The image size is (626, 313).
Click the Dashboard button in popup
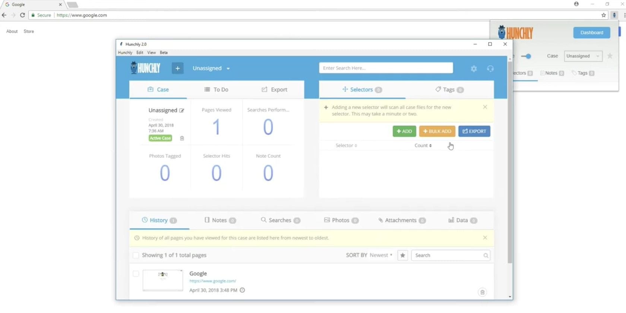[591, 32]
